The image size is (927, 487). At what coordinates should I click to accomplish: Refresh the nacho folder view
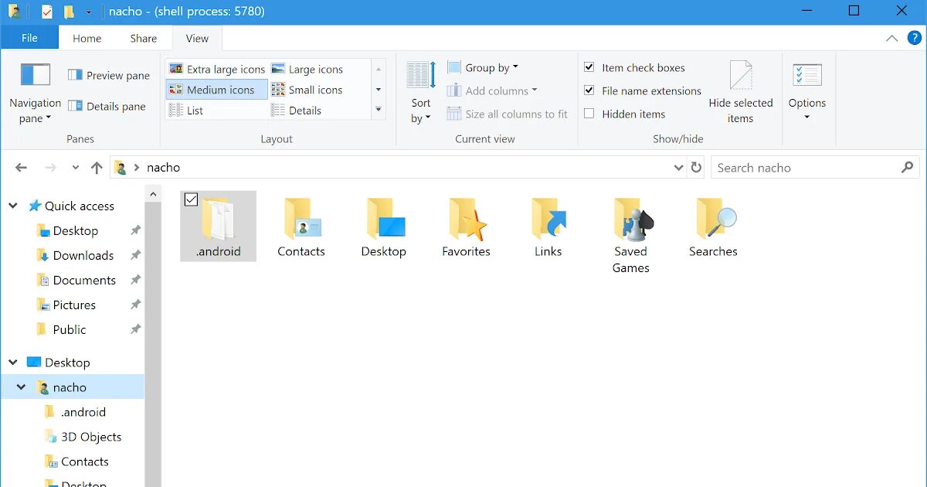click(x=696, y=168)
